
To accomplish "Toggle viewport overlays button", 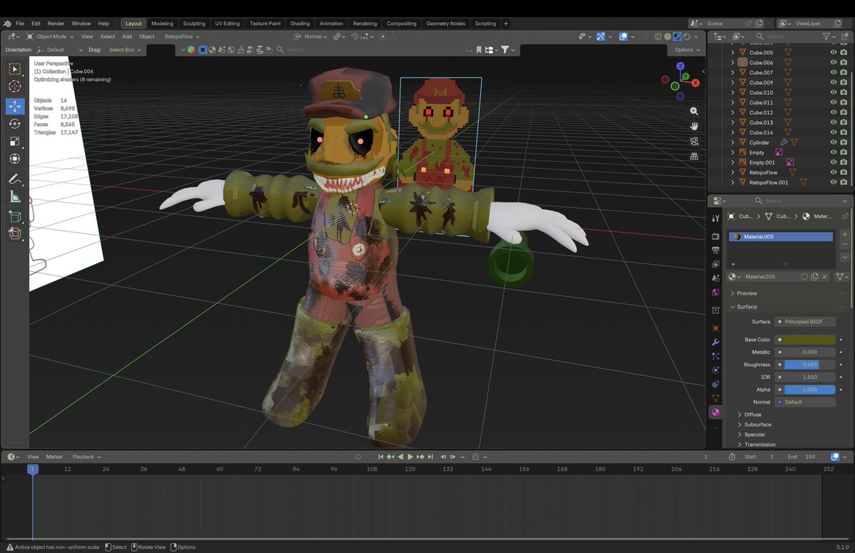I will click(x=623, y=36).
